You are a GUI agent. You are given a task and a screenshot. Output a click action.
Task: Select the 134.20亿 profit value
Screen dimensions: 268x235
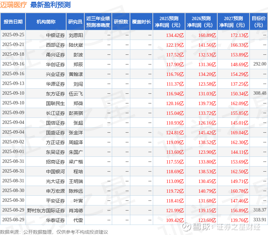(207, 74)
